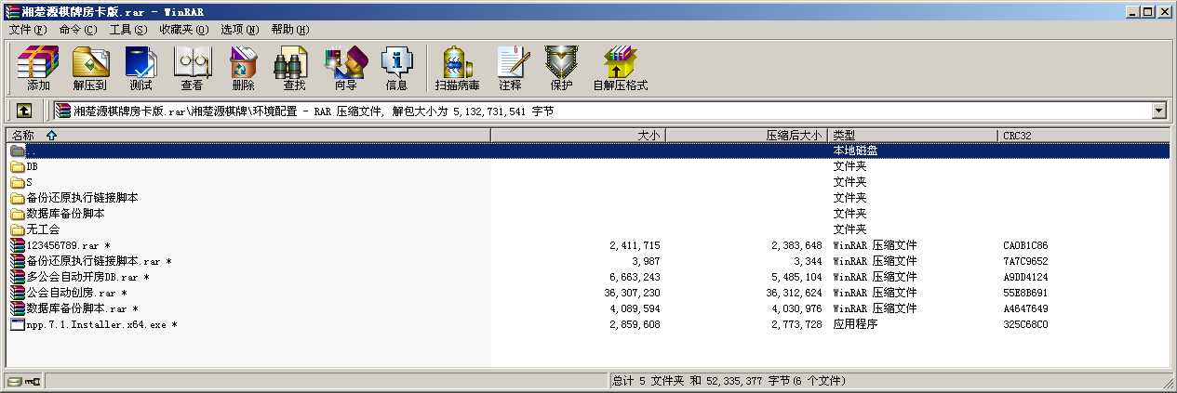1177x393 pixels.
Task: Click the 信息 (Info) toolbar icon
Action: coord(396,62)
